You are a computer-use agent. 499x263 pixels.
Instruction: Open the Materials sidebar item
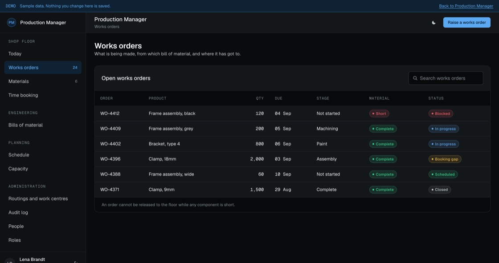coord(43,81)
